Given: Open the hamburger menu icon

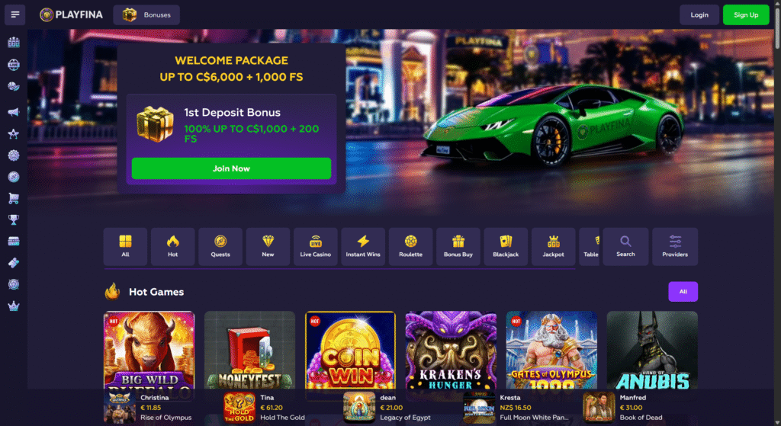Looking at the screenshot, I should click(15, 14).
